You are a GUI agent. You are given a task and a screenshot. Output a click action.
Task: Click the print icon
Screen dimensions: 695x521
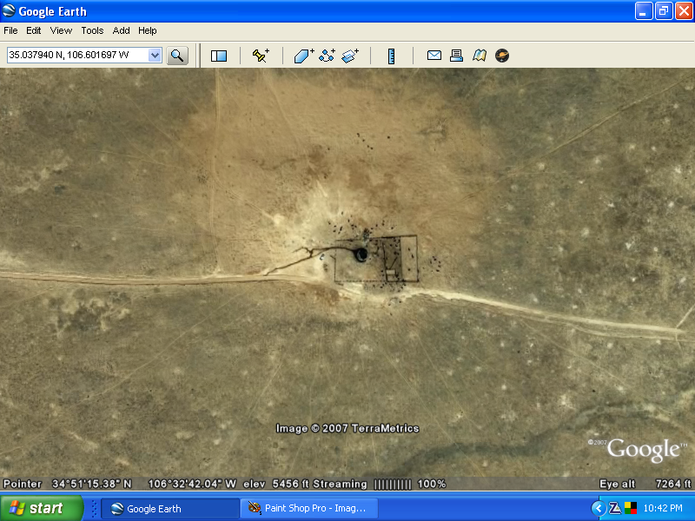tap(457, 56)
